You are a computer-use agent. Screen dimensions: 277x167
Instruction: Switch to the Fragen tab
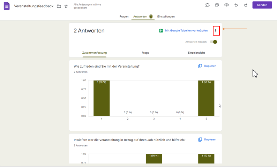124,16
